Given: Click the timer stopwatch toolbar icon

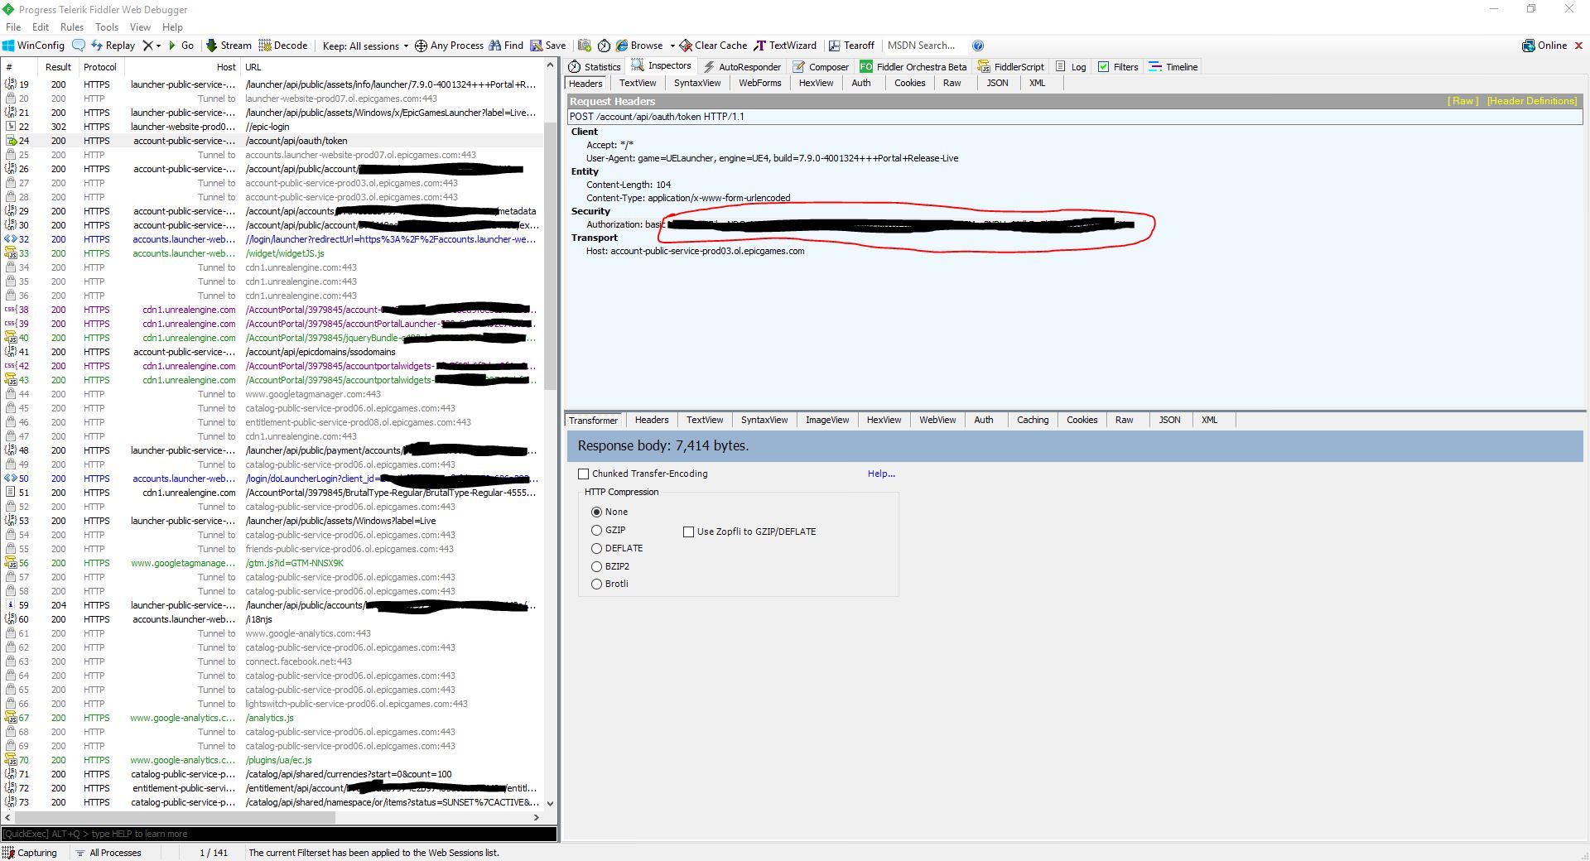Looking at the screenshot, I should (x=604, y=46).
